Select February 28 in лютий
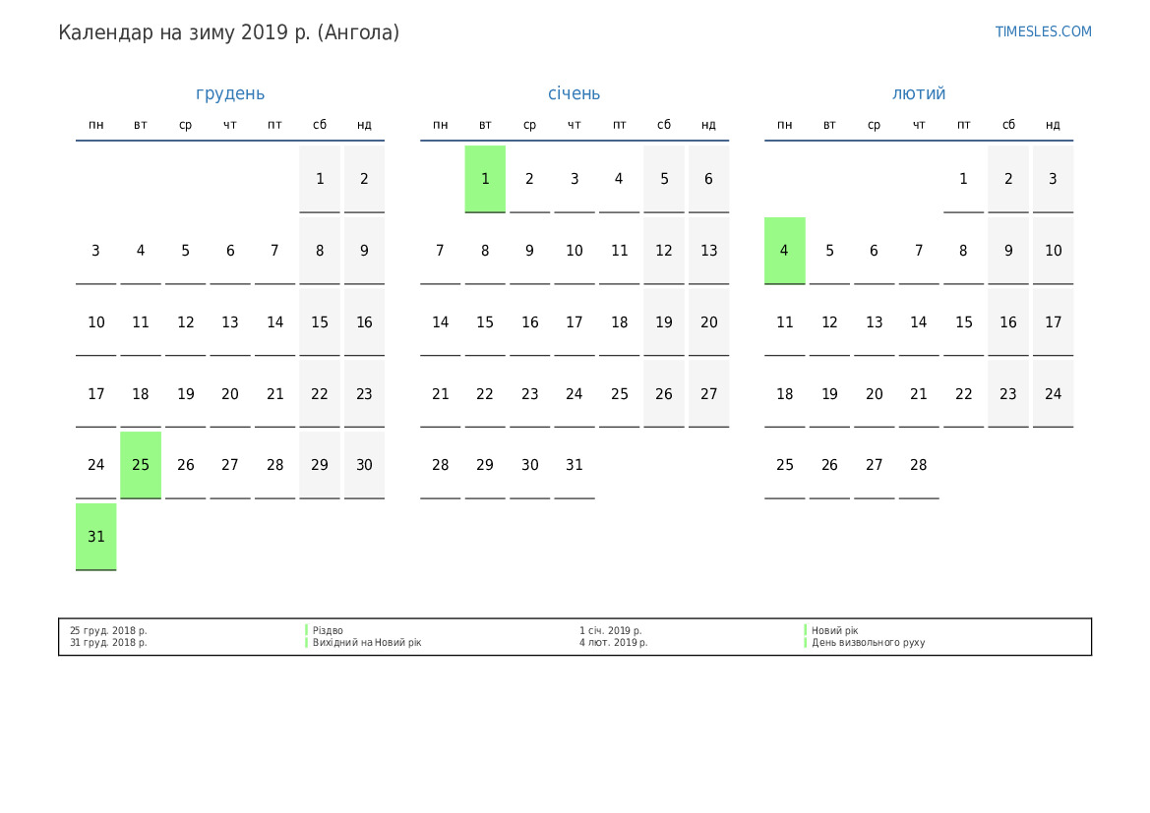1150x813 pixels. coord(919,465)
